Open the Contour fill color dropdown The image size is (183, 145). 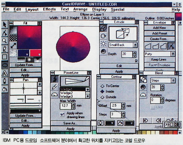coord(129,123)
